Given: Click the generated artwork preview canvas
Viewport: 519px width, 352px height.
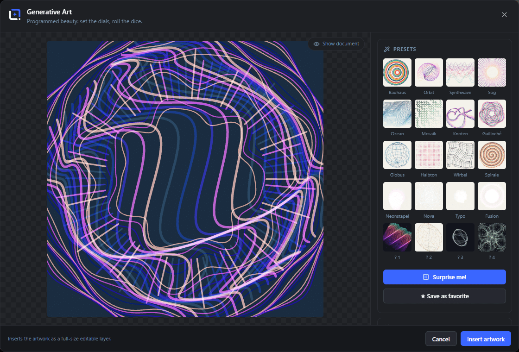Looking at the screenshot, I should point(185,179).
